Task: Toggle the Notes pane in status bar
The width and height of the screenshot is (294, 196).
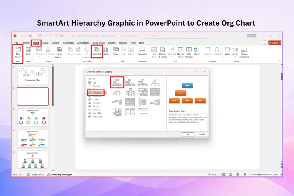Action: (212, 174)
